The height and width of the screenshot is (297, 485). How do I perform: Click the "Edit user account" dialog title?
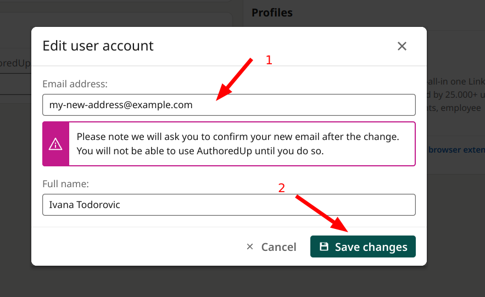pyautogui.click(x=98, y=46)
